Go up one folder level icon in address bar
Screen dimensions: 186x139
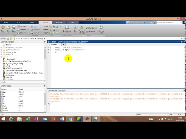pyautogui.click(x=8, y=39)
